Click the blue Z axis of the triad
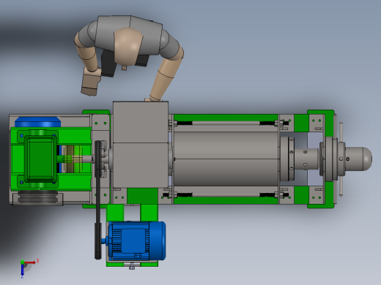This screenshot has width=381, height=285. click(x=22, y=270)
